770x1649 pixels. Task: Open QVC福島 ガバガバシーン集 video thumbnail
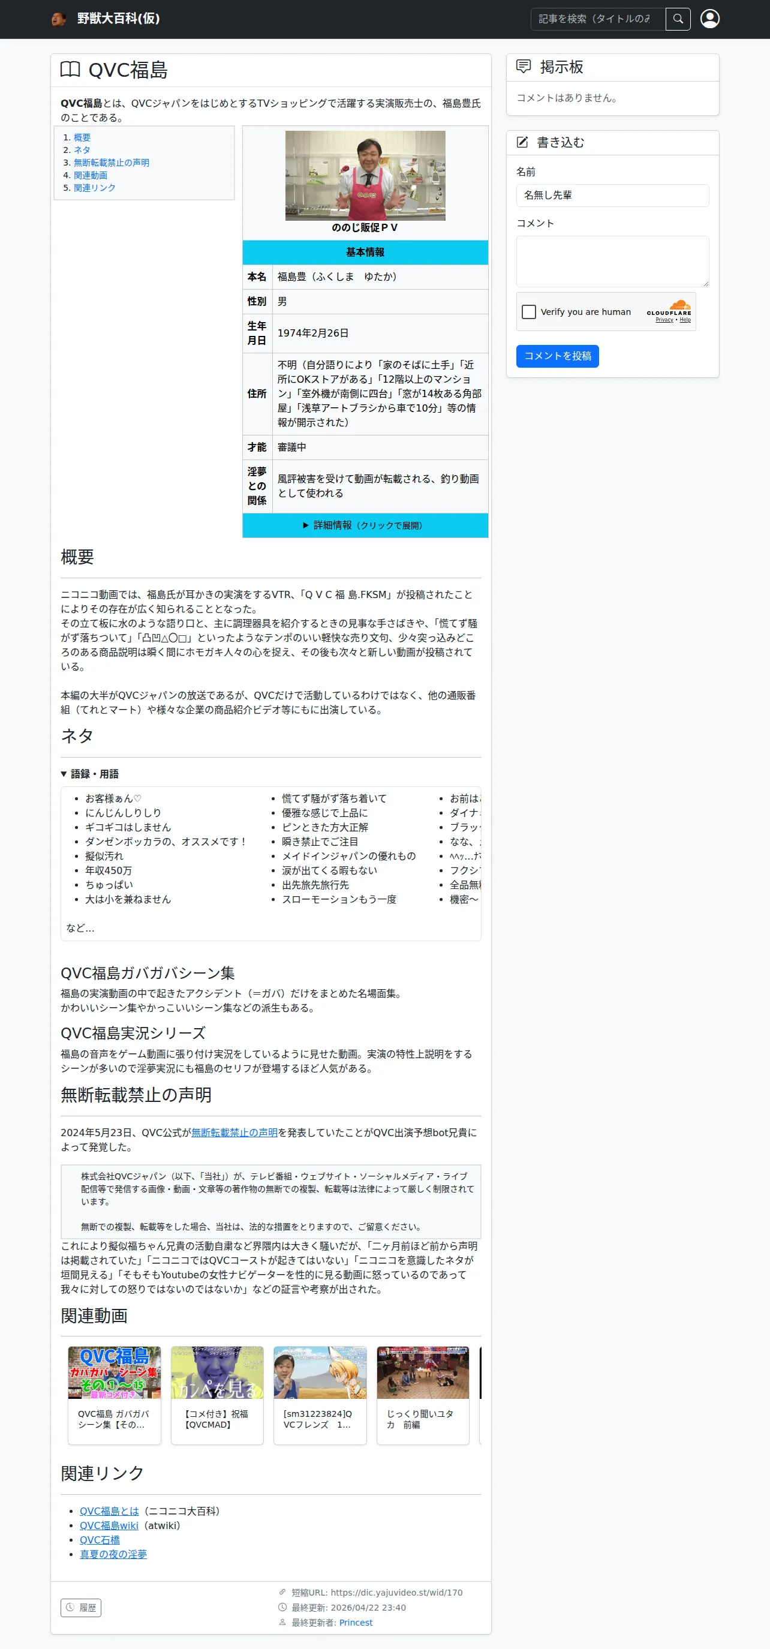tap(115, 1372)
